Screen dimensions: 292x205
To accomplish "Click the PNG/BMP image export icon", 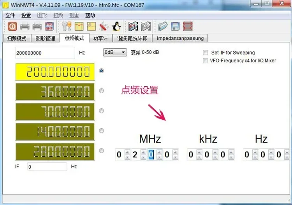I will point(49,26).
